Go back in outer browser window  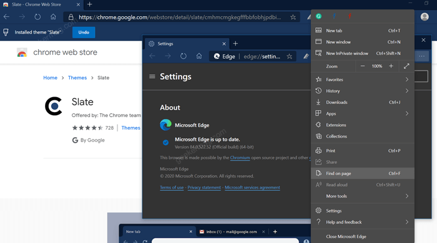(6, 17)
